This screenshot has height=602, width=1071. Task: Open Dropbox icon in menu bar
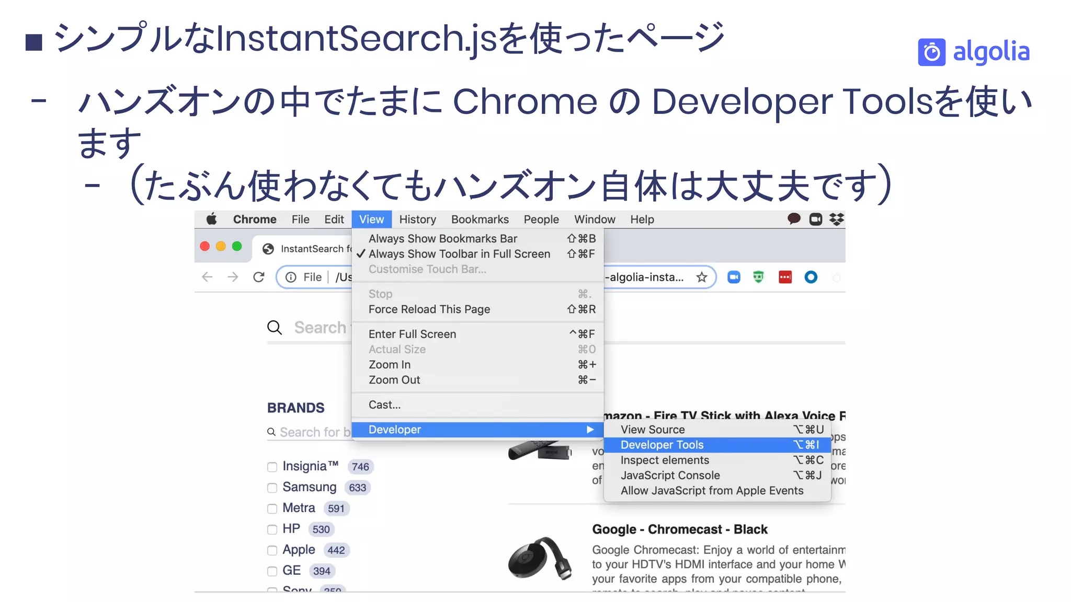pos(836,219)
